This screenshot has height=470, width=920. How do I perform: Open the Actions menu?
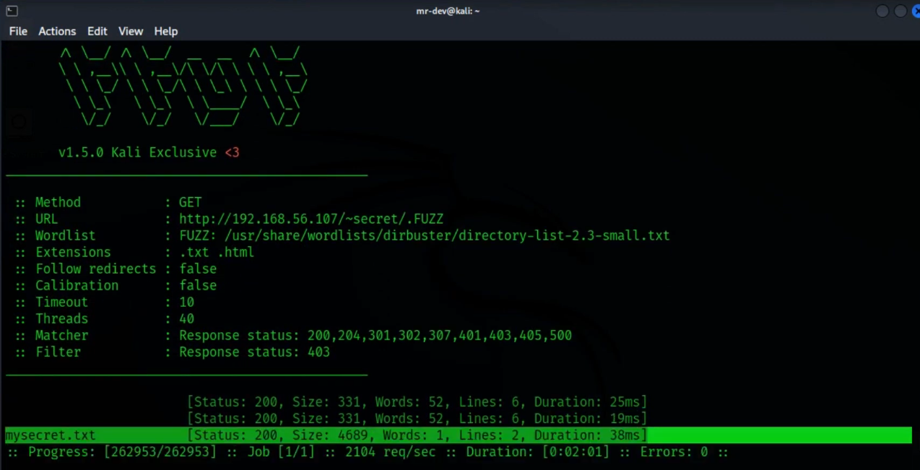click(57, 31)
